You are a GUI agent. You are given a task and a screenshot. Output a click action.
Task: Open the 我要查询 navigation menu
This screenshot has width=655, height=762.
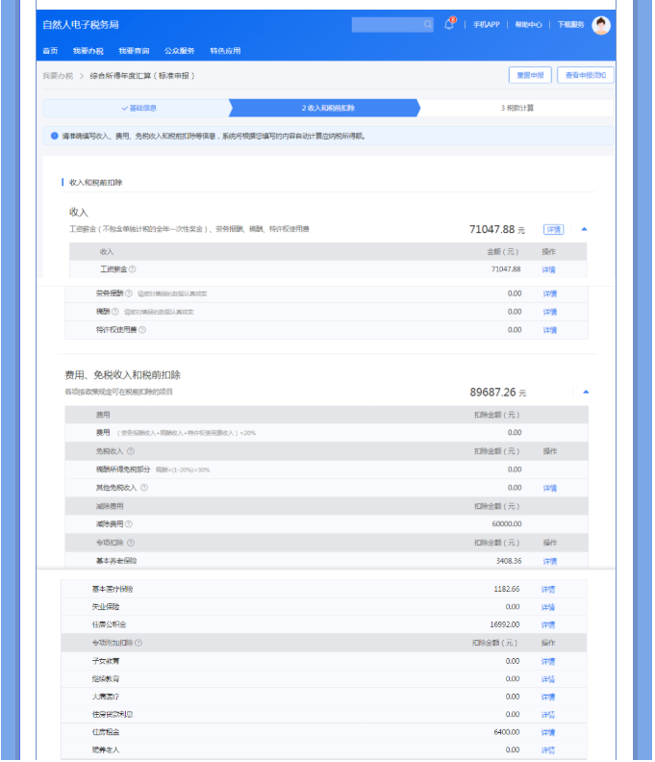click(x=134, y=51)
